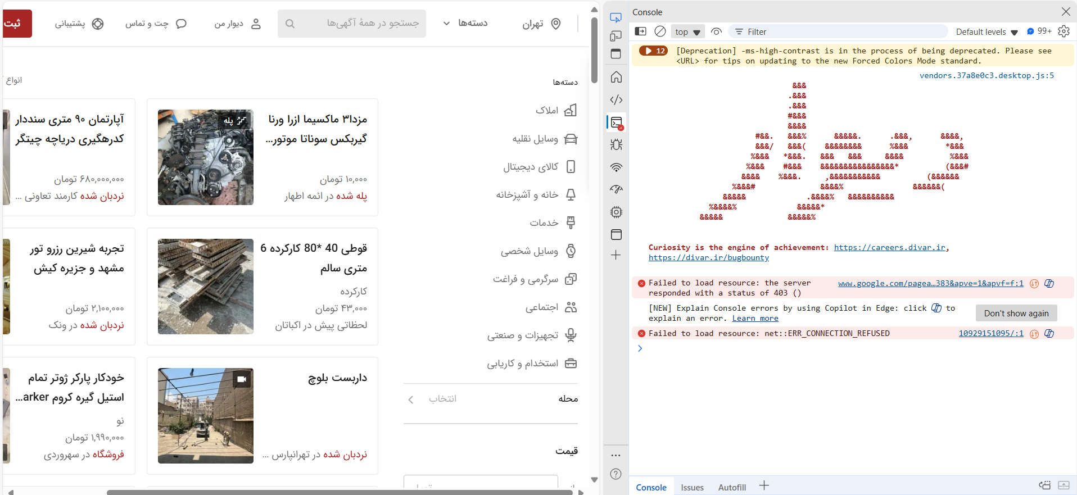Viewport: 1077px width, 495px height.
Task: Focus the console Filter field
Action: click(x=838, y=31)
